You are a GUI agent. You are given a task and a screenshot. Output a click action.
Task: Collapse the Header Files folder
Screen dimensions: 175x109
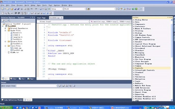pos(5,30)
